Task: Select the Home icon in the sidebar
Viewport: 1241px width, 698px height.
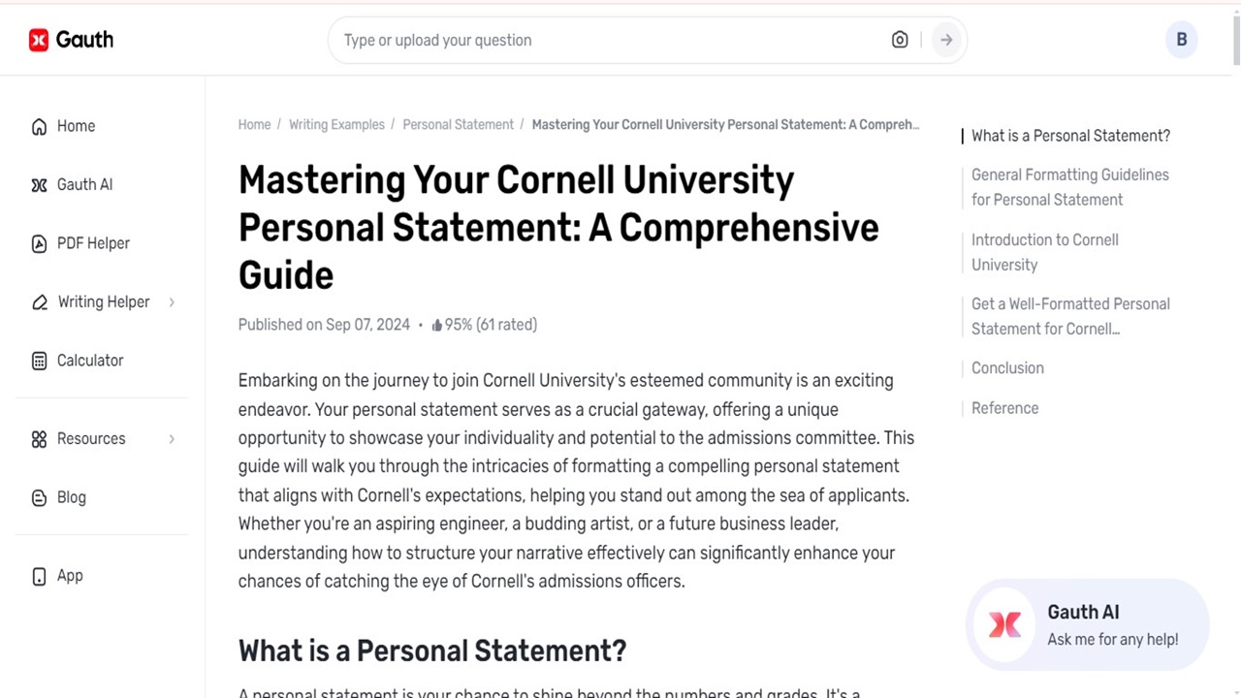Action: pos(39,126)
